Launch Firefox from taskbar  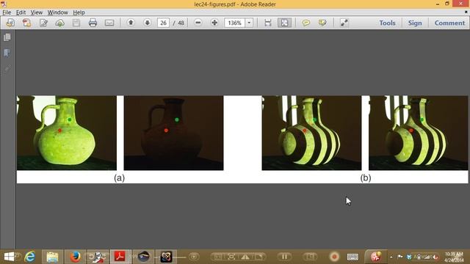click(75, 257)
